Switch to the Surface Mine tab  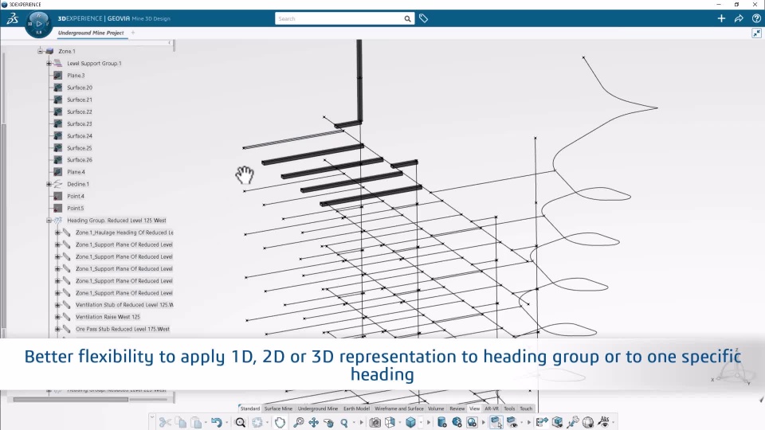(x=278, y=408)
